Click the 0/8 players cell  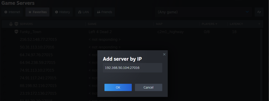[x=207, y=32]
